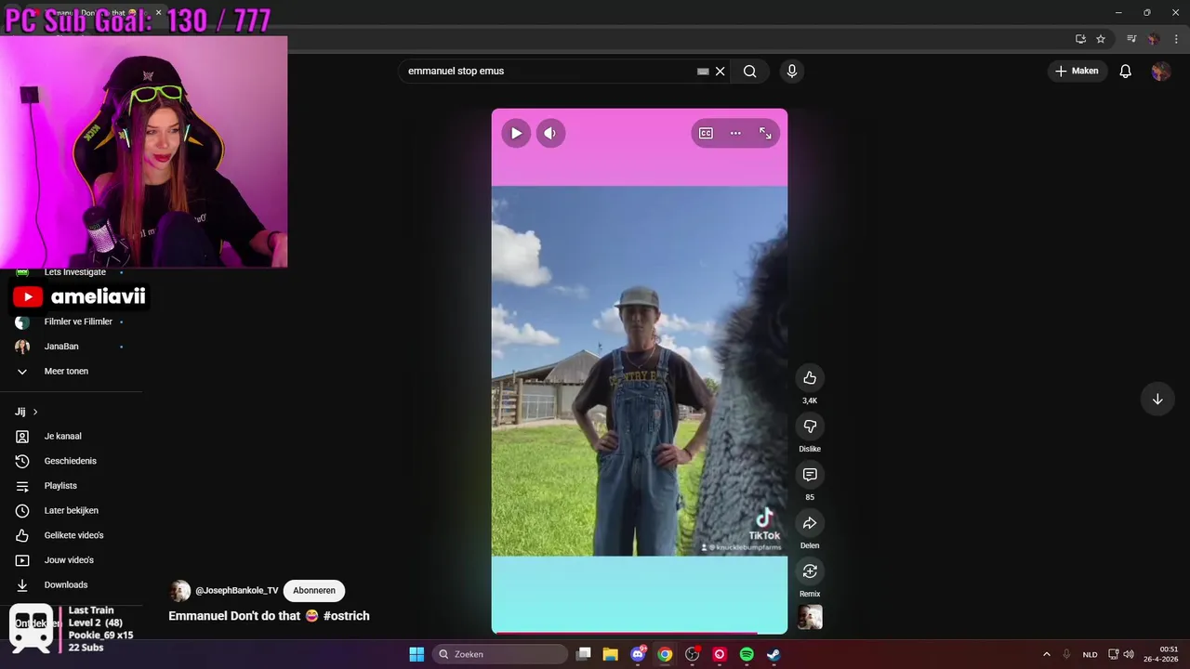1190x669 pixels.
Task: Expand the Jij section header
Action: 26,412
